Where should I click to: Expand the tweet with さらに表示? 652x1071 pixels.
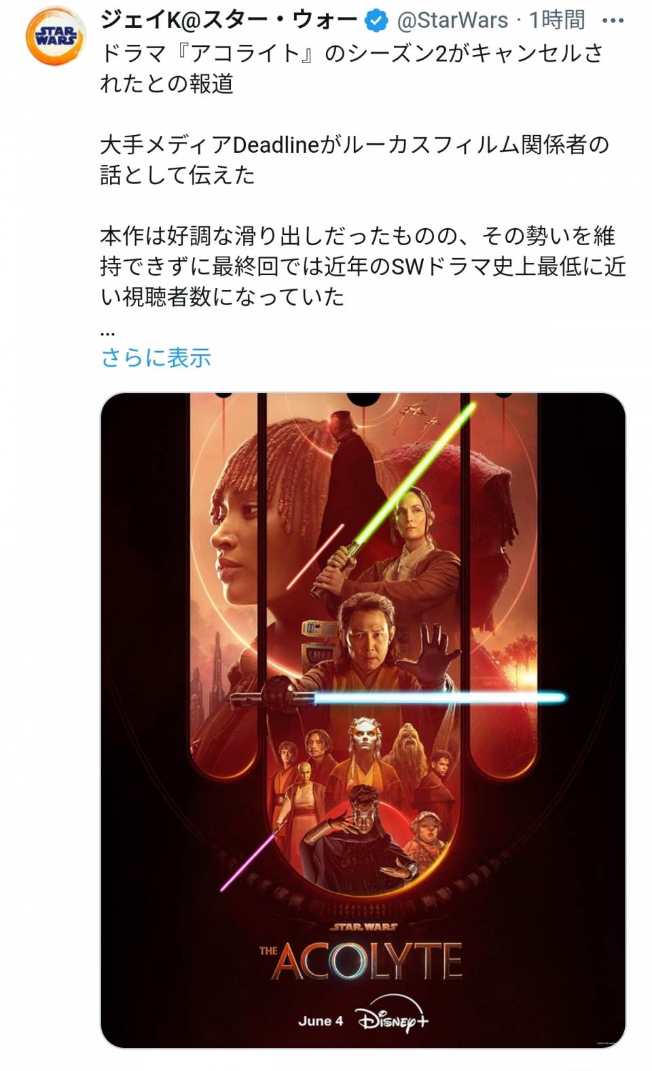156,357
